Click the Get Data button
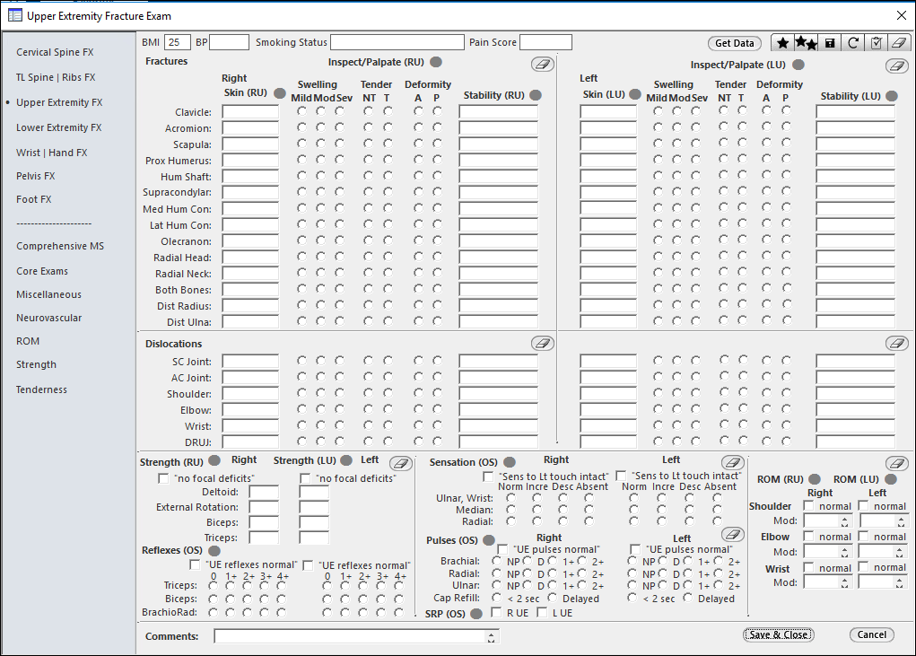 pyautogui.click(x=734, y=43)
